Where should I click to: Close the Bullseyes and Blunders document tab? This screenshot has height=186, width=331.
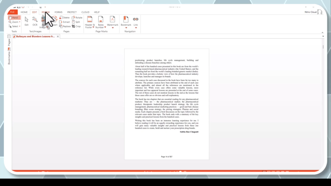pos(58,37)
